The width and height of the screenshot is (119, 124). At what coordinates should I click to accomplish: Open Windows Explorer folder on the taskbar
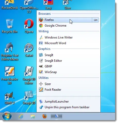pos(33,117)
